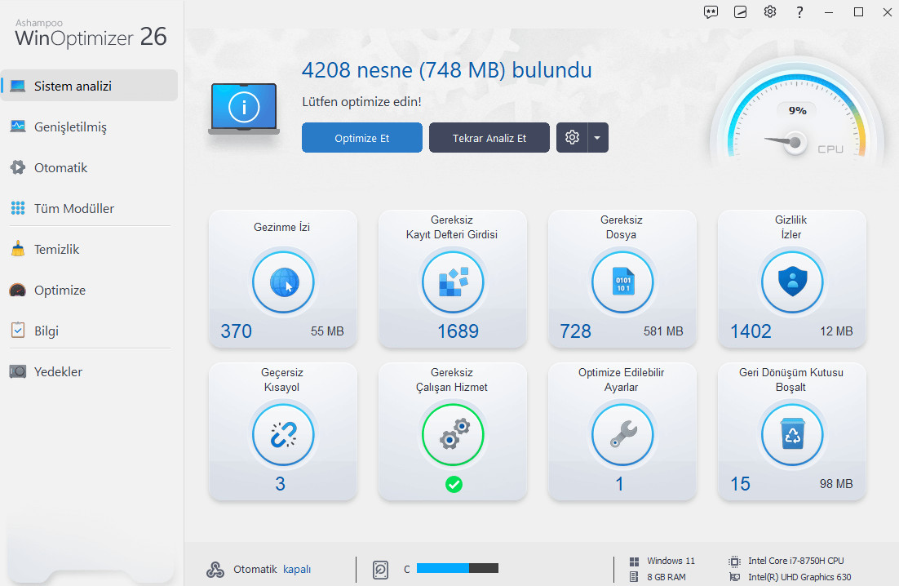The height and width of the screenshot is (586, 899).
Task: Click the 581 MB size value
Action: (x=663, y=331)
